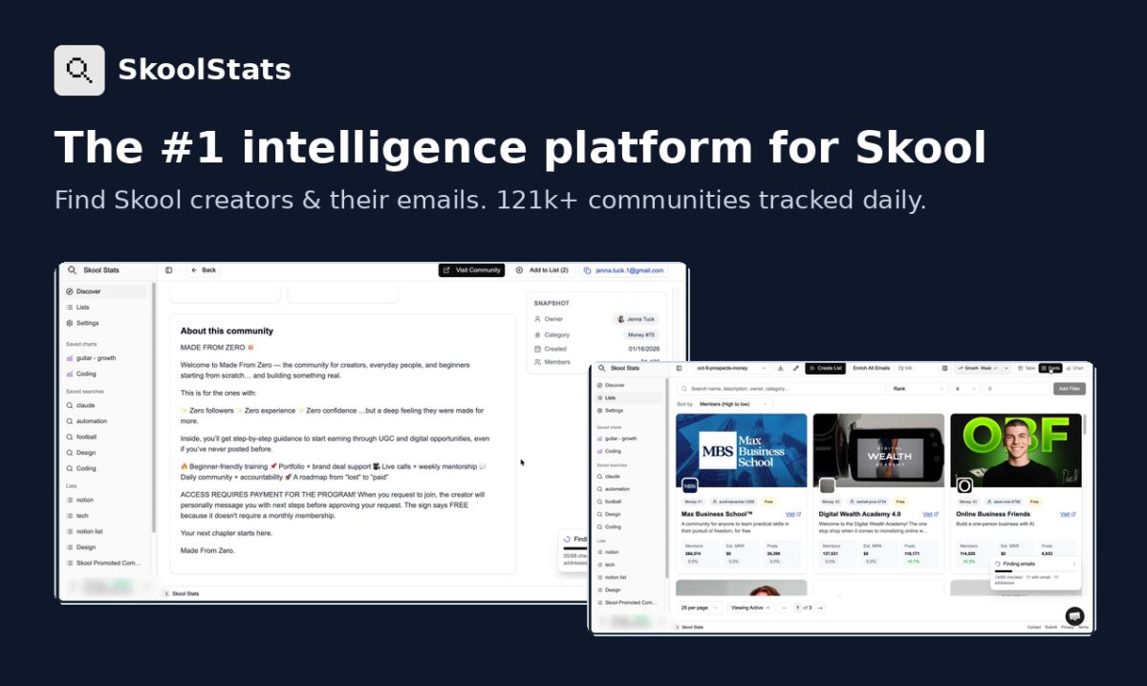Click the Digital Wealth Academy cover thumbnail
Image resolution: width=1147 pixels, height=686 pixels.
[x=878, y=451]
